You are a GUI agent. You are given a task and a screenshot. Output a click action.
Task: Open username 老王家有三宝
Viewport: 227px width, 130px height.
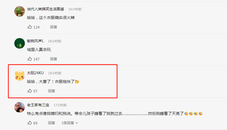point(38,105)
